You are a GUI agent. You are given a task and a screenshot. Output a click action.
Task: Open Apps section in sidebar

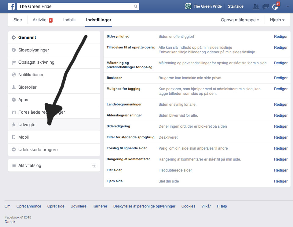pyautogui.click(x=23, y=100)
